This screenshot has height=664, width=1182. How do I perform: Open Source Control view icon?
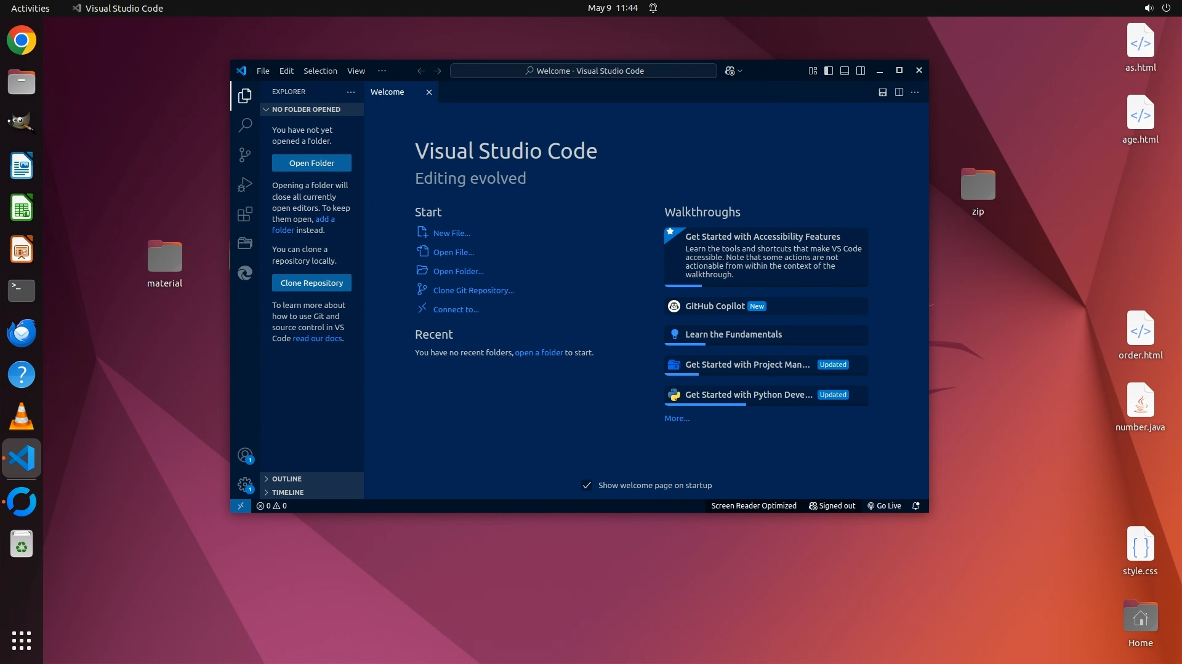pyautogui.click(x=245, y=154)
